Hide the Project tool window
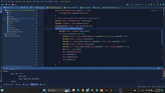Image resolution: width=165 pixels, height=93 pixels. pyautogui.click(x=34, y=7)
